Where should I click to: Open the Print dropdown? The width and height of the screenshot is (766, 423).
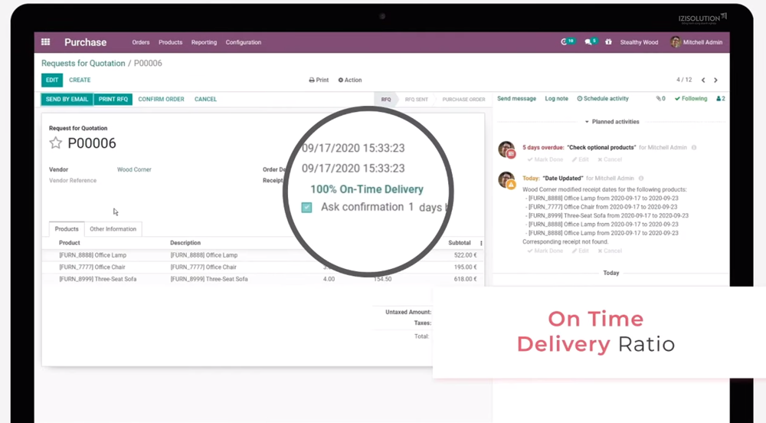[319, 80]
